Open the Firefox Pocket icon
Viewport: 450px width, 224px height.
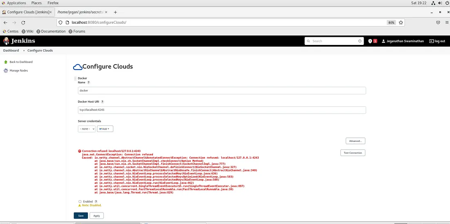[x=438, y=22]
